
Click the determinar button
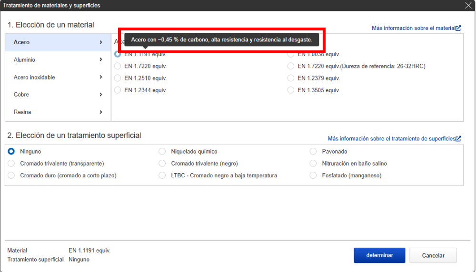379,255
